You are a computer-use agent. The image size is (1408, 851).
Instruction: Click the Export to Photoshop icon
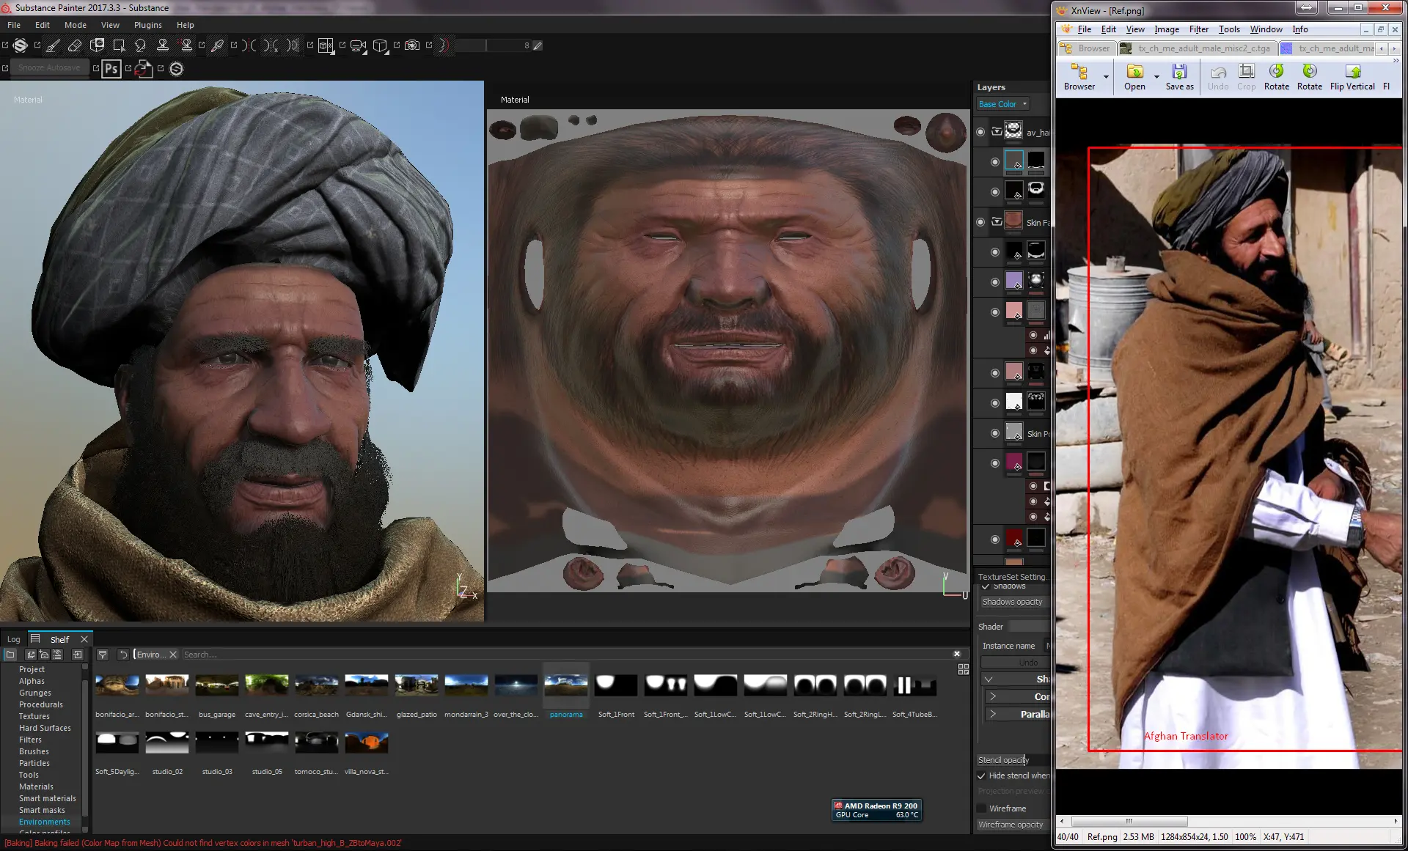point(111,69)
